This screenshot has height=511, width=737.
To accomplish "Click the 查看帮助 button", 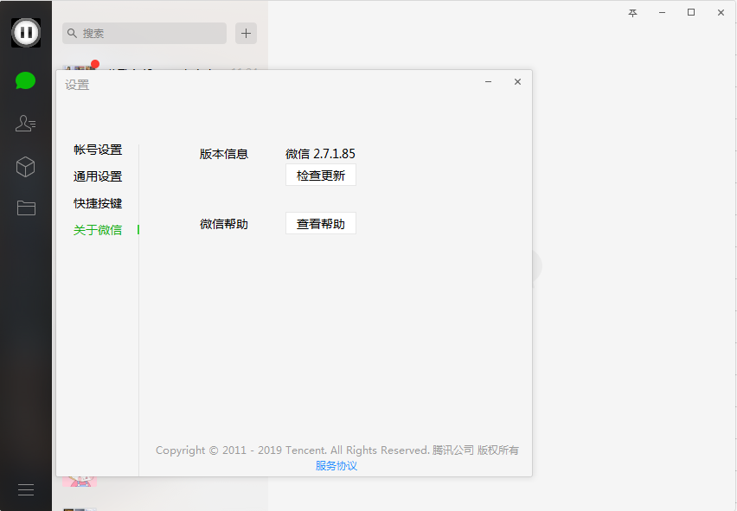I will 321,224.
